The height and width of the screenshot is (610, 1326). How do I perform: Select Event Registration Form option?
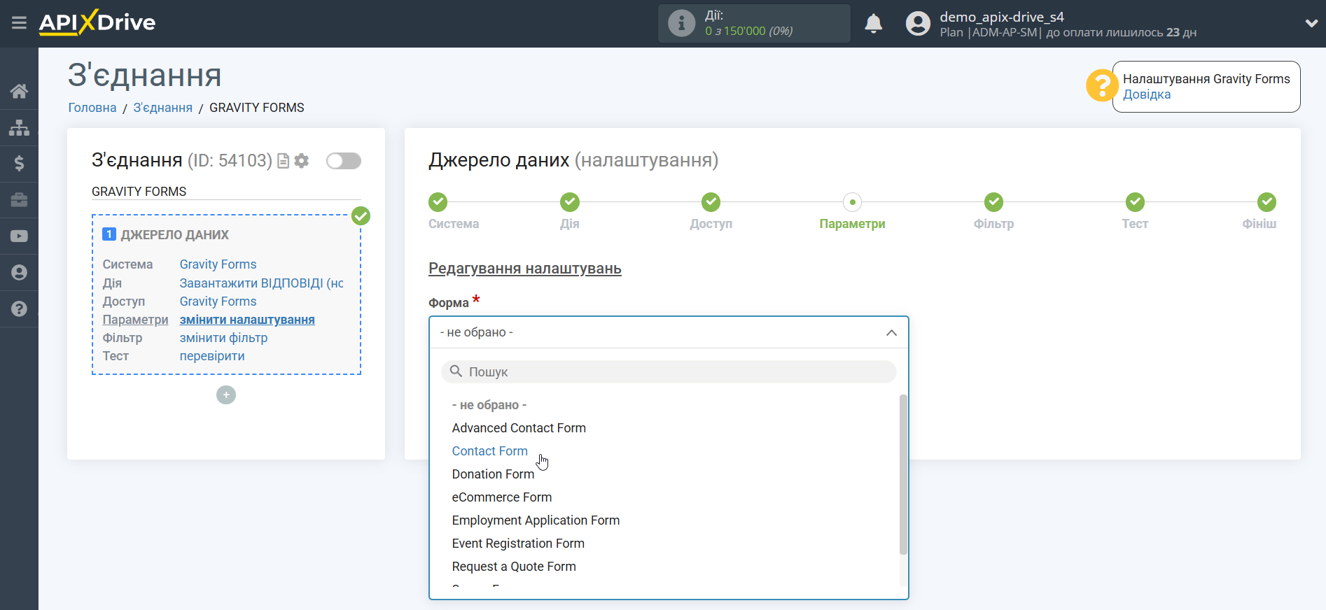(518, 544)
